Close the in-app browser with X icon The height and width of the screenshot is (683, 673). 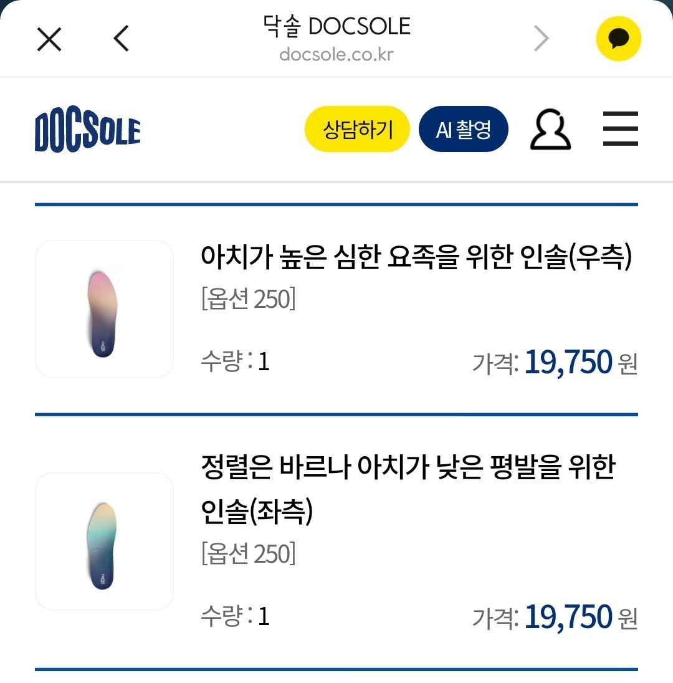[49, 39]
